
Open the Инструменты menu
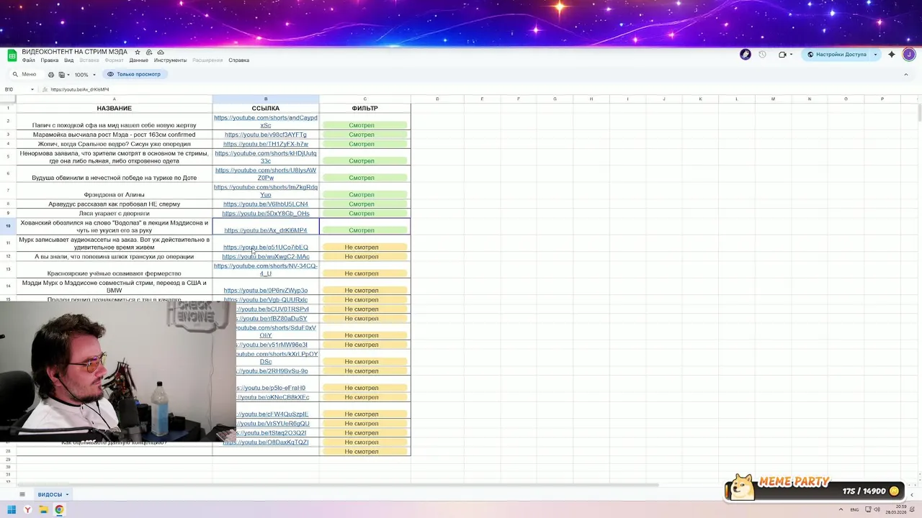click(x=170, y=60)
